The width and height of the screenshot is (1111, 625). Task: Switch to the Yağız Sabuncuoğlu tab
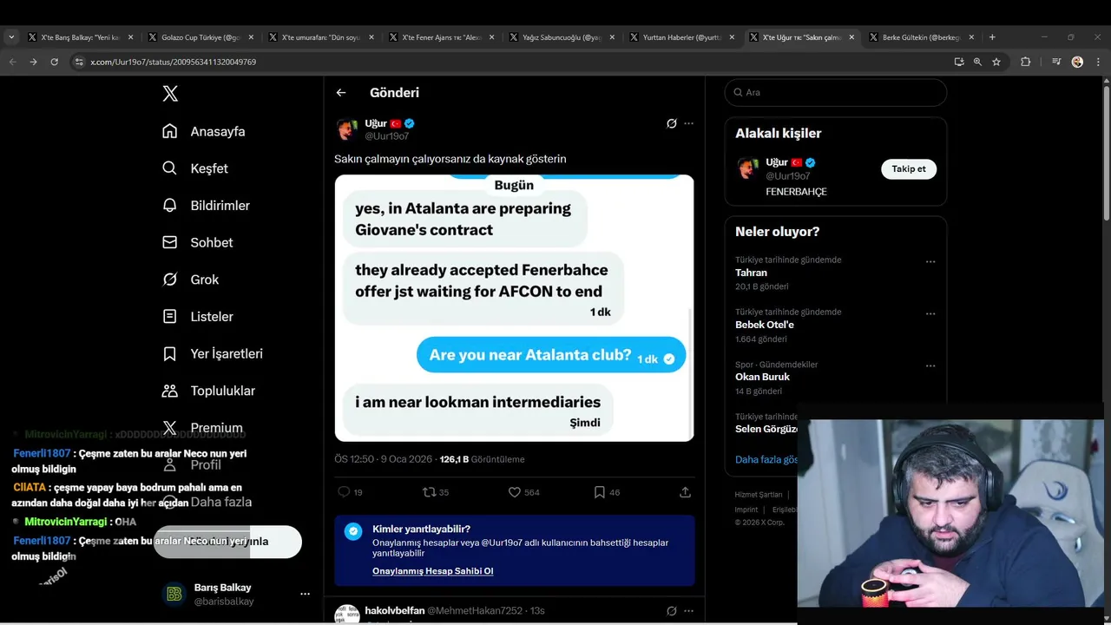click(562, 37)
